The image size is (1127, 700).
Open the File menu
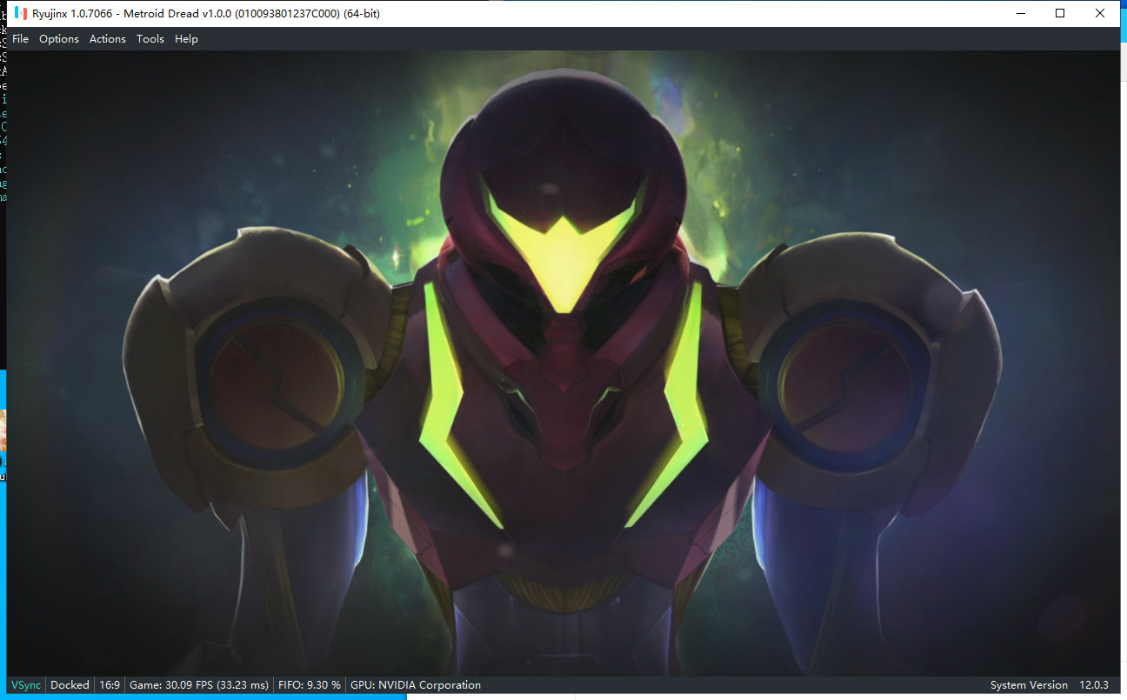pos(20,39)
